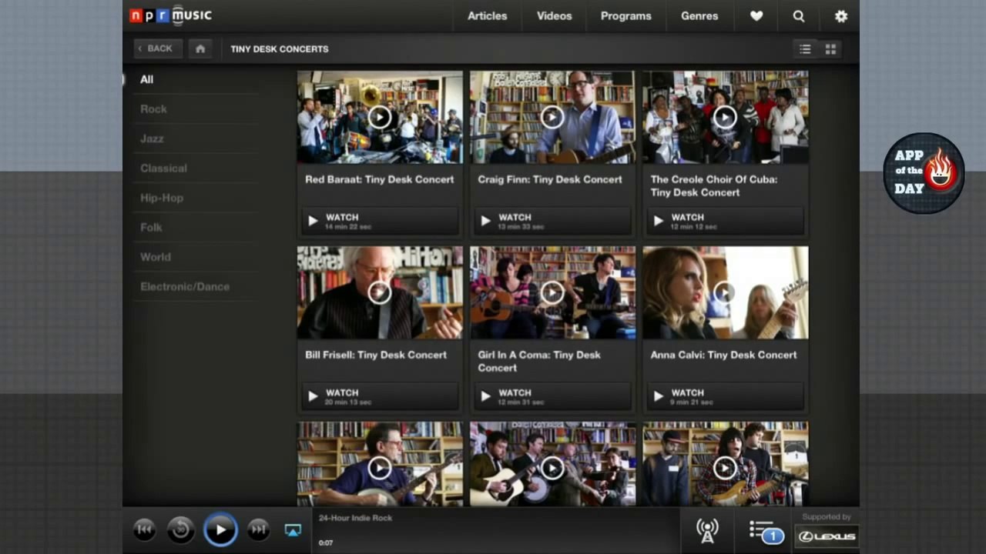Open the Programs menu
Screen dimensions: 986x554
626,16
